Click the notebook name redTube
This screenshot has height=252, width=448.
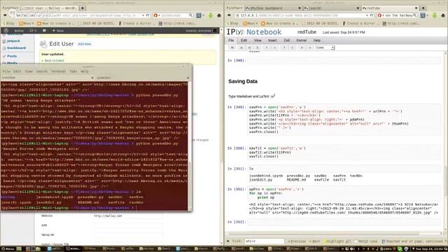click(307, 32)
